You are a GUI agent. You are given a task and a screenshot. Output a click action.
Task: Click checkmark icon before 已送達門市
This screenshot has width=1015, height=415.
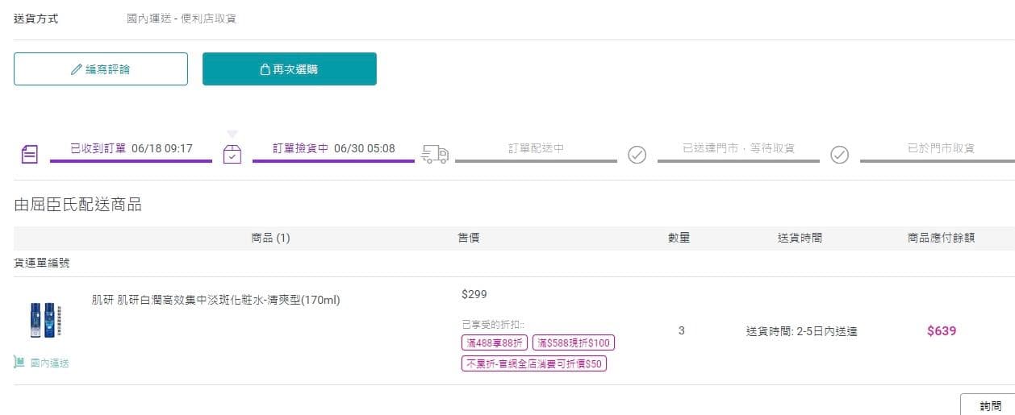(x=637, y=155)
